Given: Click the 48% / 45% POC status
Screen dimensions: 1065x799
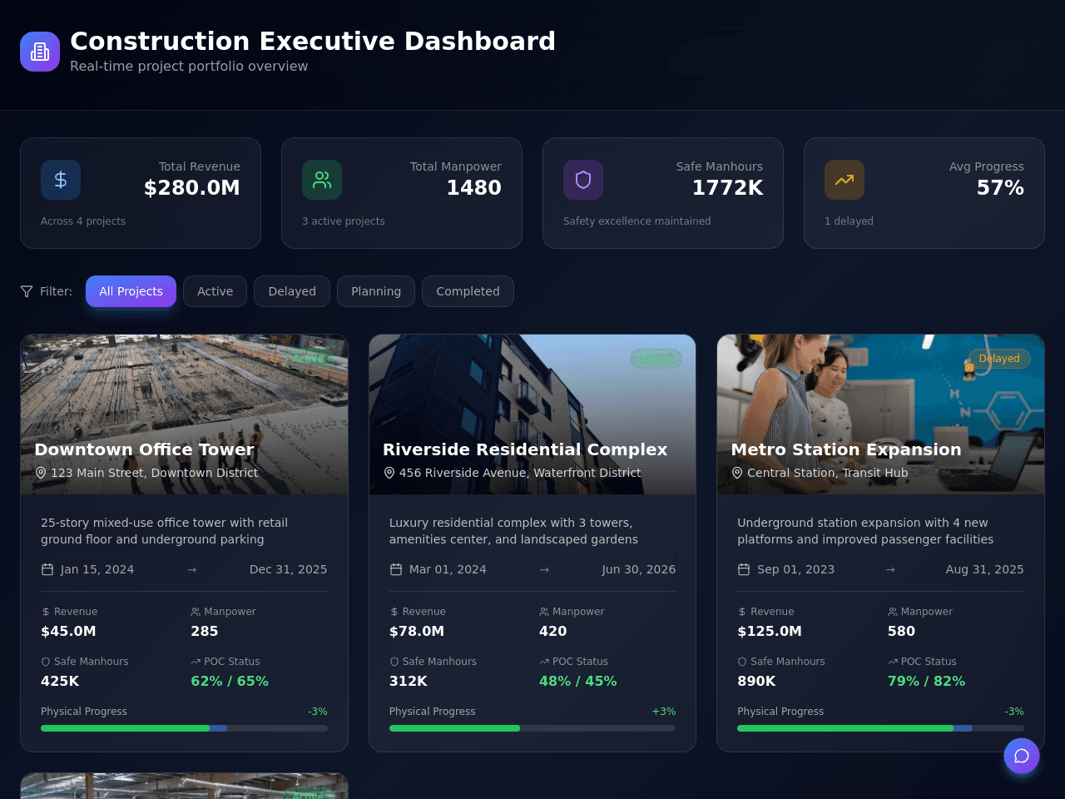Looking at the screenshot, I should pyautogui.click(x=577, y=682).
